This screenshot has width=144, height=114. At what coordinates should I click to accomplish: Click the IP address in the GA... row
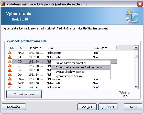click(x=36, y=57)
